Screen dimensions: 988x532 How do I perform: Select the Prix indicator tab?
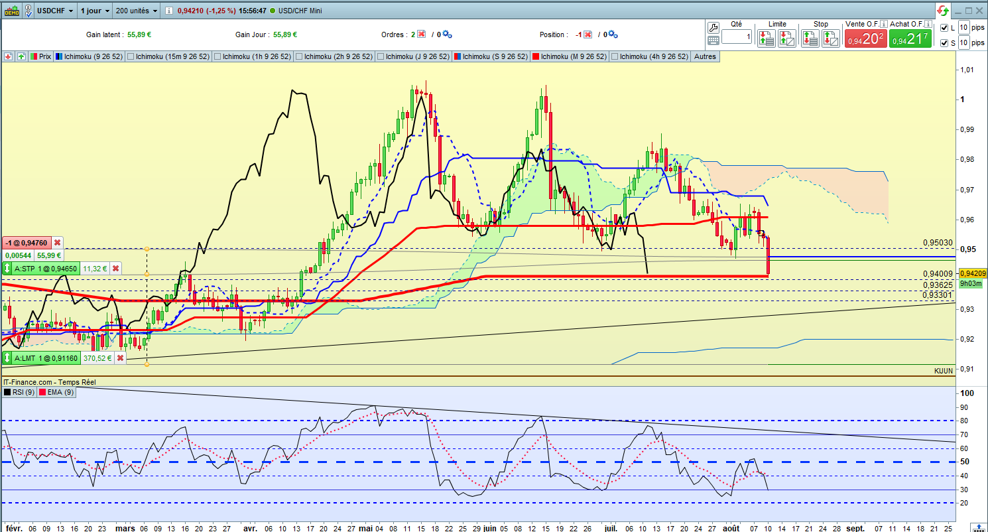(40, 57)
